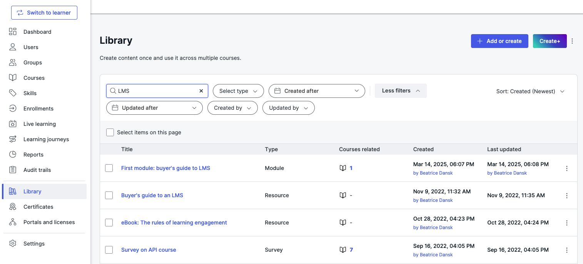Click the Library books icon in sidebar
Image resolution: width=583 pixels, height=264 pixels.
(x=13, y=191)
